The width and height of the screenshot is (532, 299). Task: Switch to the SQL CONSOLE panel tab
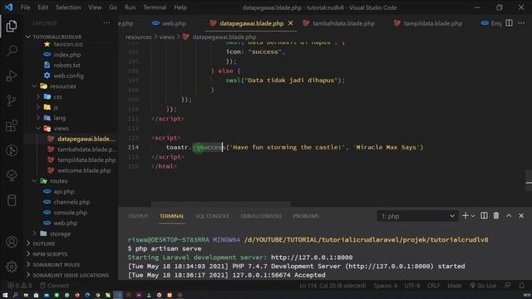pyautogui.click(x=212, y=216)
